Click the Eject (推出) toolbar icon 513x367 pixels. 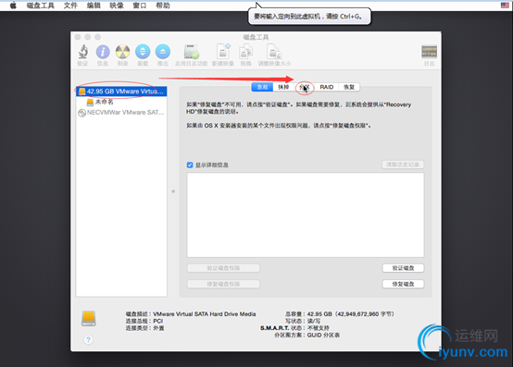[163, 52]
